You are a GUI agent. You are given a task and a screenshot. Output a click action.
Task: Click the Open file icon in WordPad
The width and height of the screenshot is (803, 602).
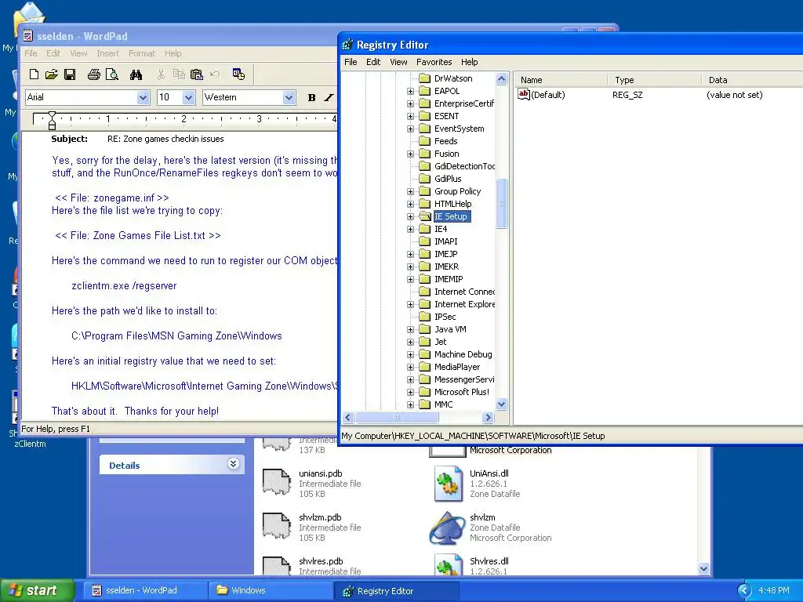[x=51, y=74]
